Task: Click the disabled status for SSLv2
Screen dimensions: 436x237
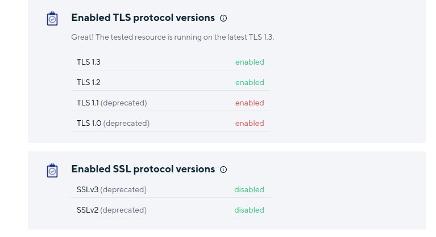Action: pyautogui.click(x=249, y=210)
